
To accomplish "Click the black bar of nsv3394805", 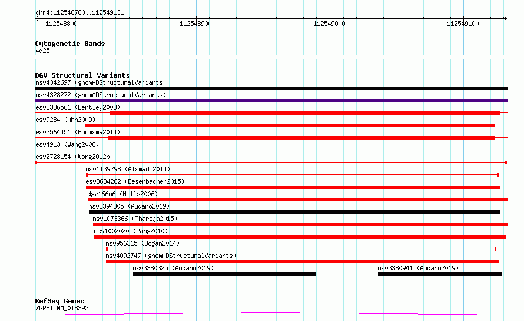I will point(294,212).
